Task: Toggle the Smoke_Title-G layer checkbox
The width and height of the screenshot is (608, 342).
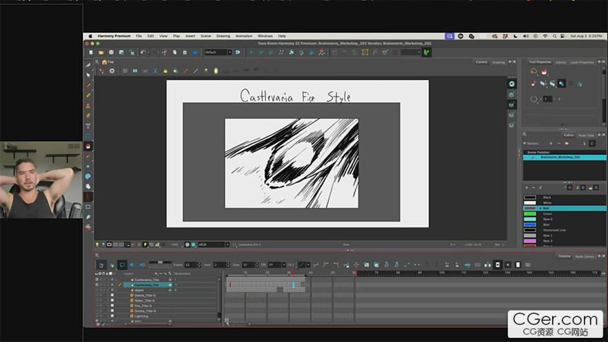Action: pos(113,311)
